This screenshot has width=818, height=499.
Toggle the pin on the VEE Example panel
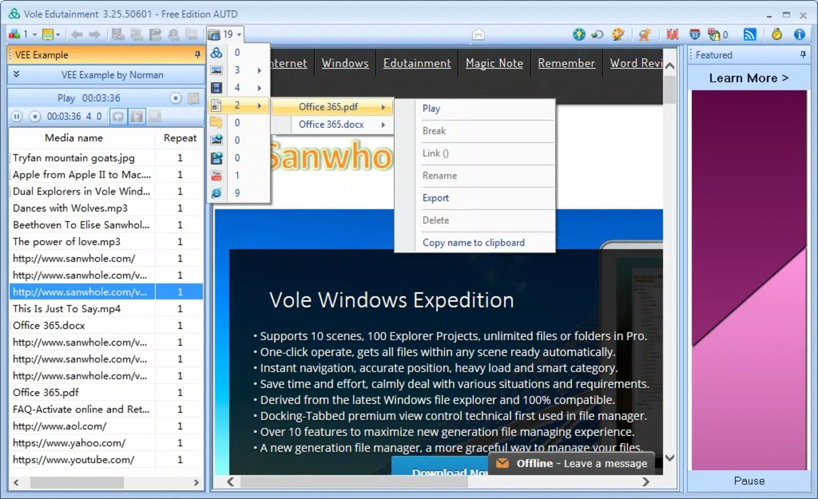tap(198, 55)
